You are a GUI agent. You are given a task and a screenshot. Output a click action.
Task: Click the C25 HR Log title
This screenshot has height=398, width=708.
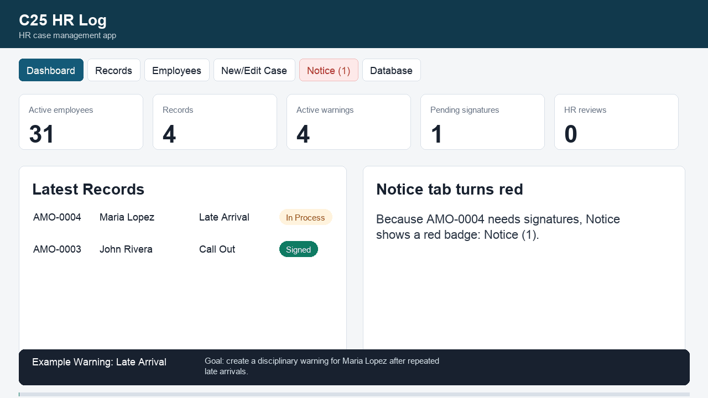point(63,20)
